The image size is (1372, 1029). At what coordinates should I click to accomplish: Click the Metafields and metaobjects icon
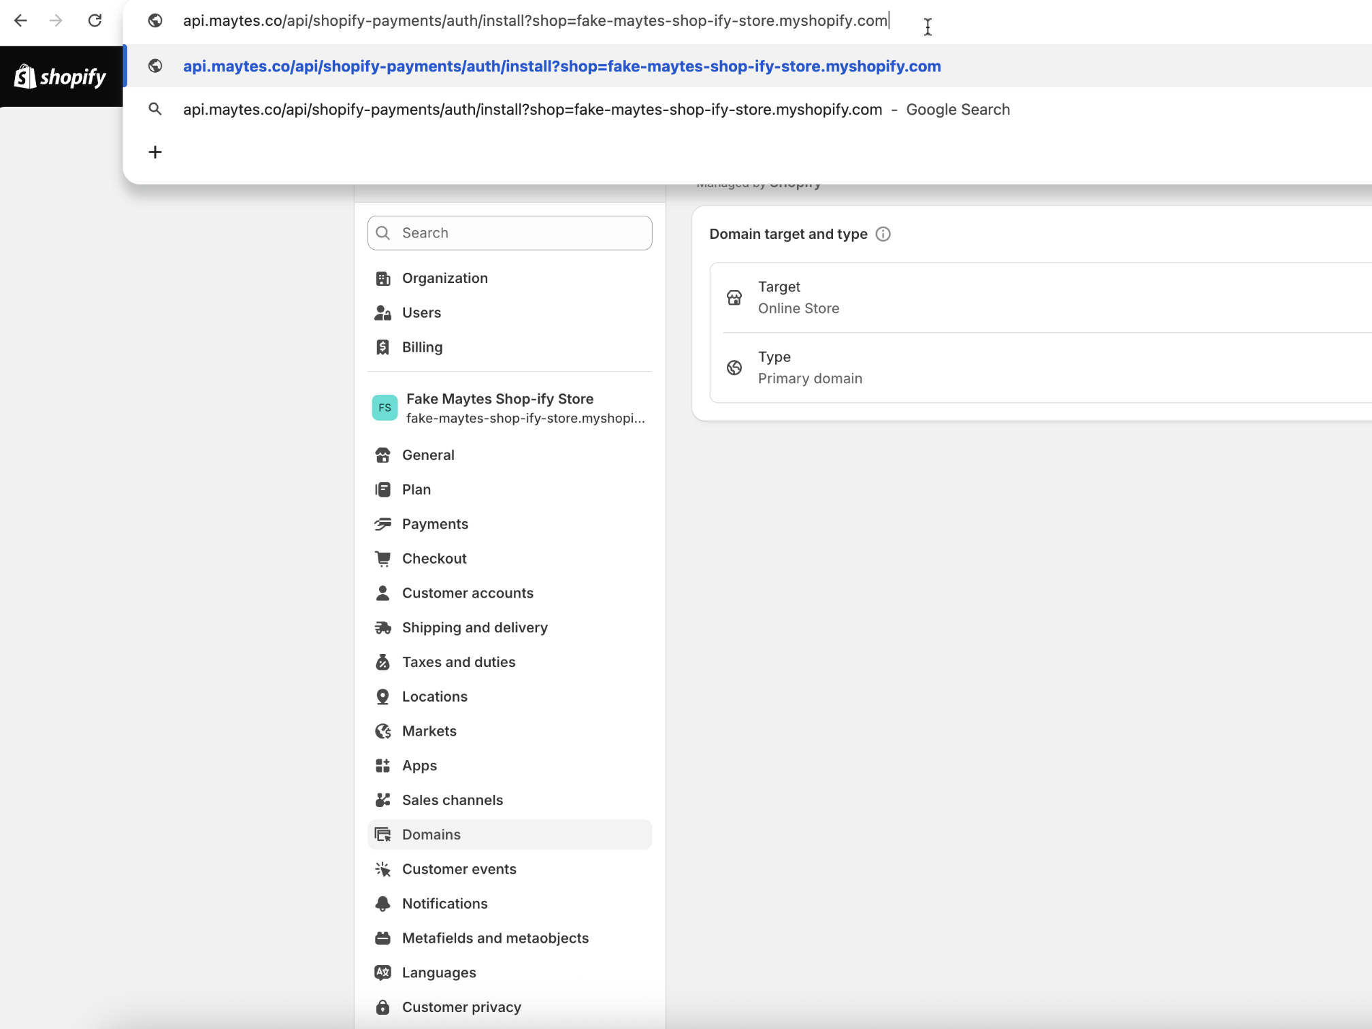[x=383, y=938]
